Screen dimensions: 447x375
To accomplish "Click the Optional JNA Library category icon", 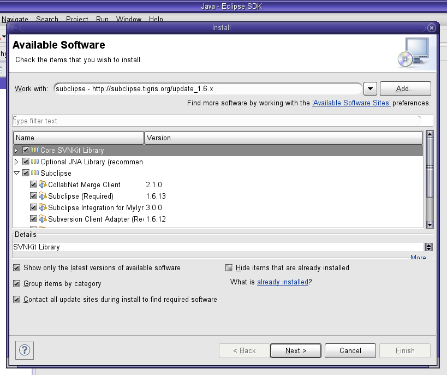I will pos(35,162).
